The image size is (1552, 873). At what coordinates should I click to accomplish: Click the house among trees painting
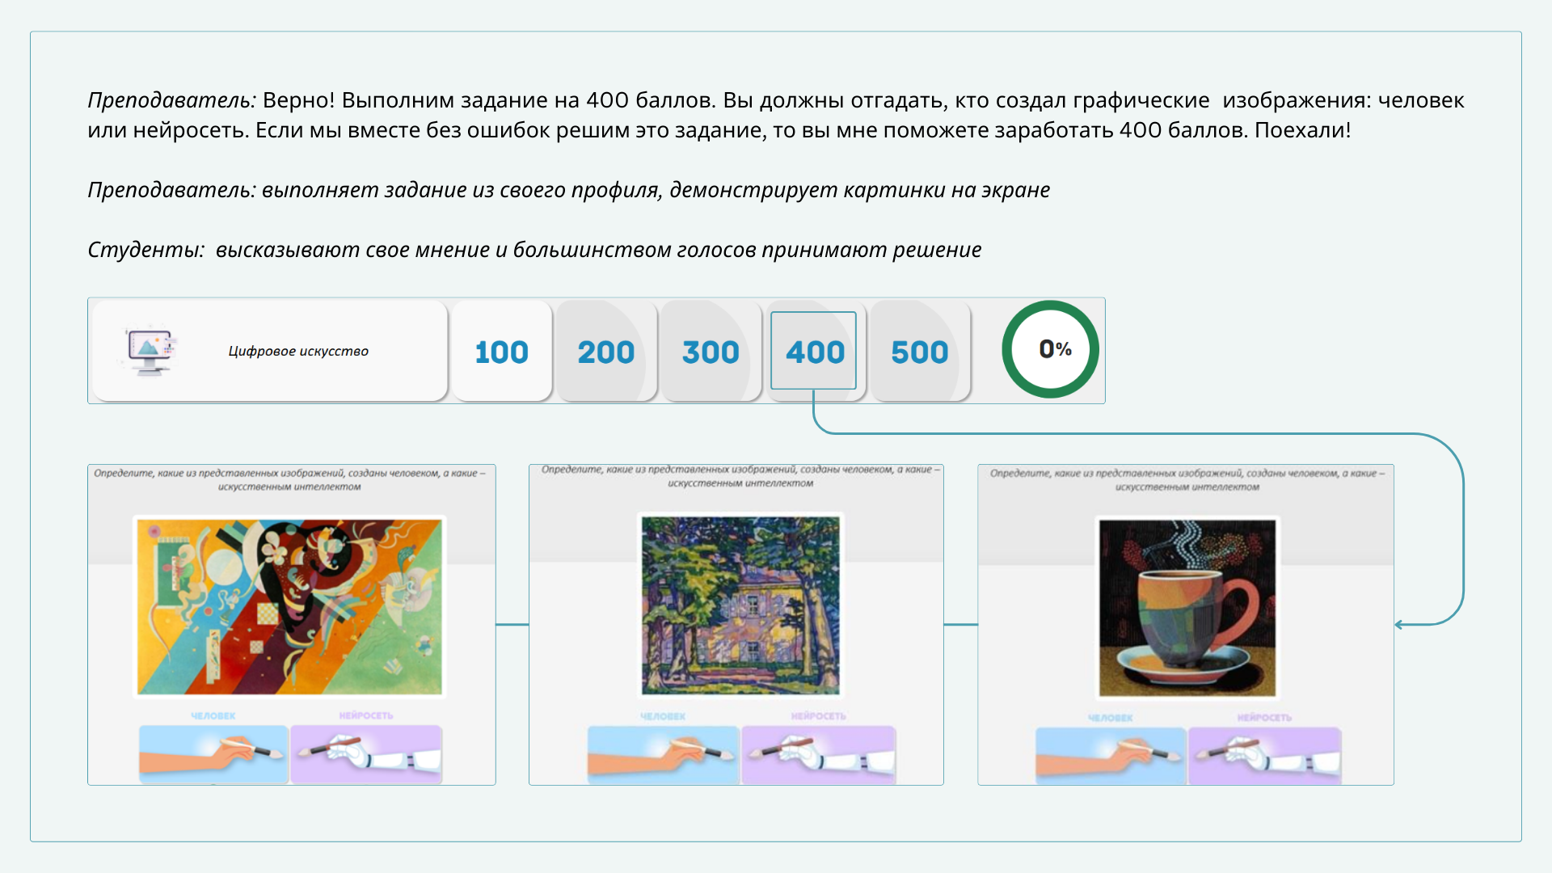tap(740, 605)
